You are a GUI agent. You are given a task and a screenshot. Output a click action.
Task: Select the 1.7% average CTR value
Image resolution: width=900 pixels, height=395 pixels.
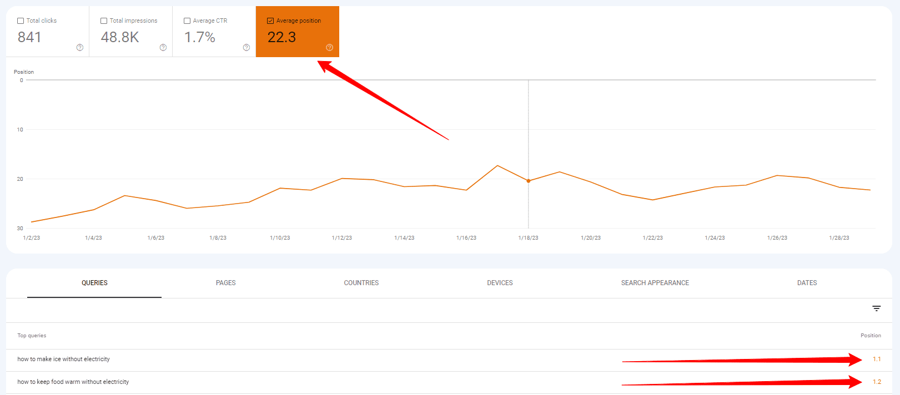click(x=200, y=37)
